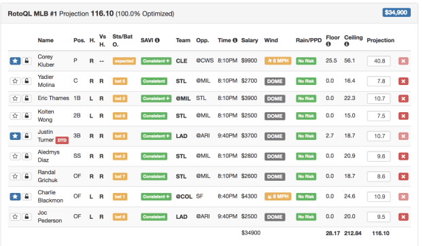Toggle lock icon for Eric Thames
The height and width of the screenshot is (246, 423).
coord(27,99)
